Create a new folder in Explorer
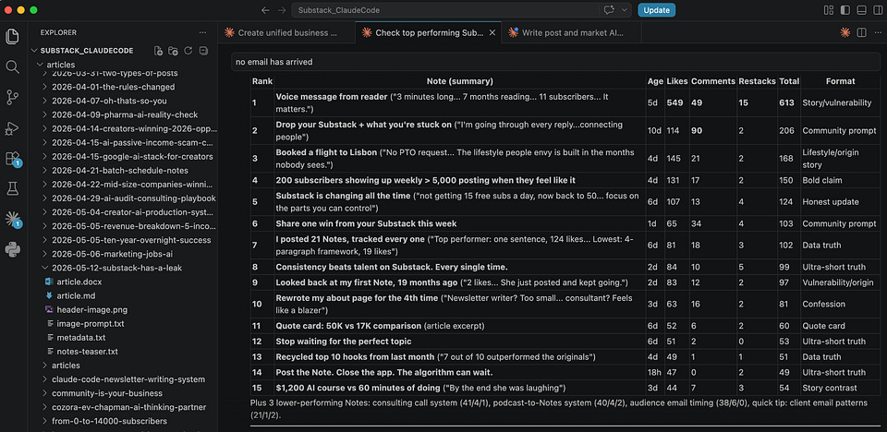Screen dimensions: 887x432 coord(173,51)
